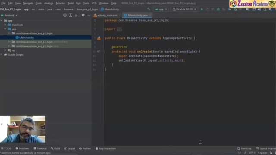Hide the Project panel with minus icon

pos(88,15)
